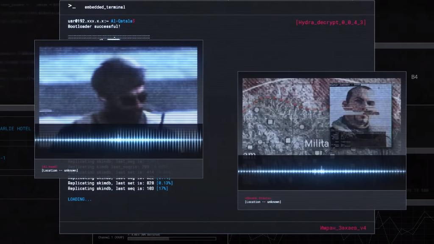Open the left video feed of man in sunglasses
Viewport: 434px width, 244px height.
118,85
